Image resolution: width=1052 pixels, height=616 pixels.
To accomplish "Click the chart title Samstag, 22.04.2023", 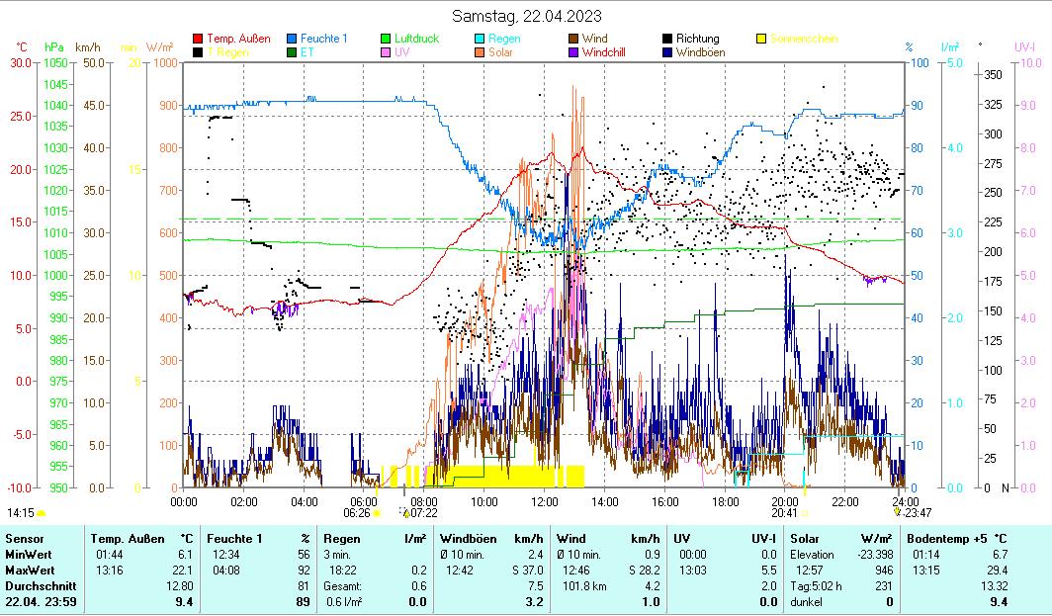I will (526, 16).
